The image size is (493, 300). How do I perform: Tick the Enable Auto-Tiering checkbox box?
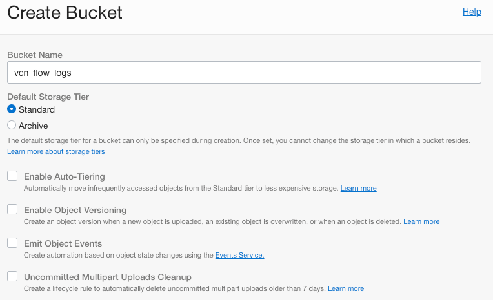(x=12, y=176)
